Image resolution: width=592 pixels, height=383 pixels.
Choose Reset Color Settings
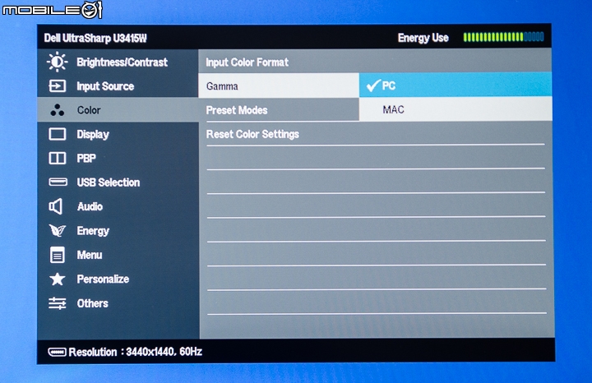pos(252,134)
